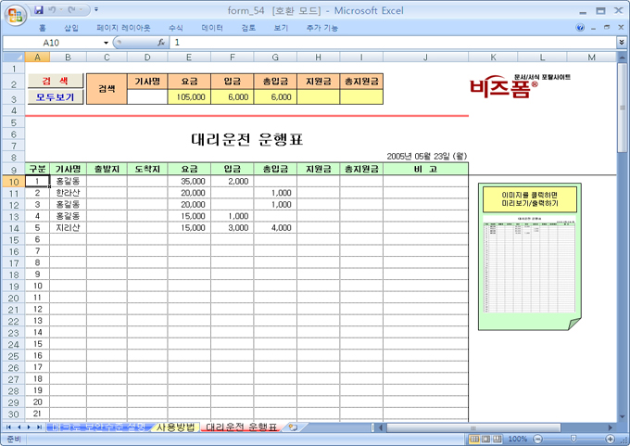Image resolution: width=630 pixels, height=446 pixels.
Task: Open the 보기 ribbon tab
Action: pyautogui.click(x=281, y=28)
